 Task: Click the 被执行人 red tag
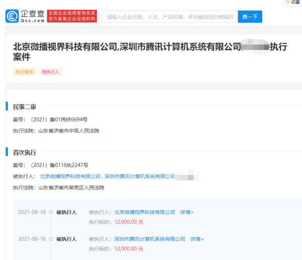(x=51, y=72)
